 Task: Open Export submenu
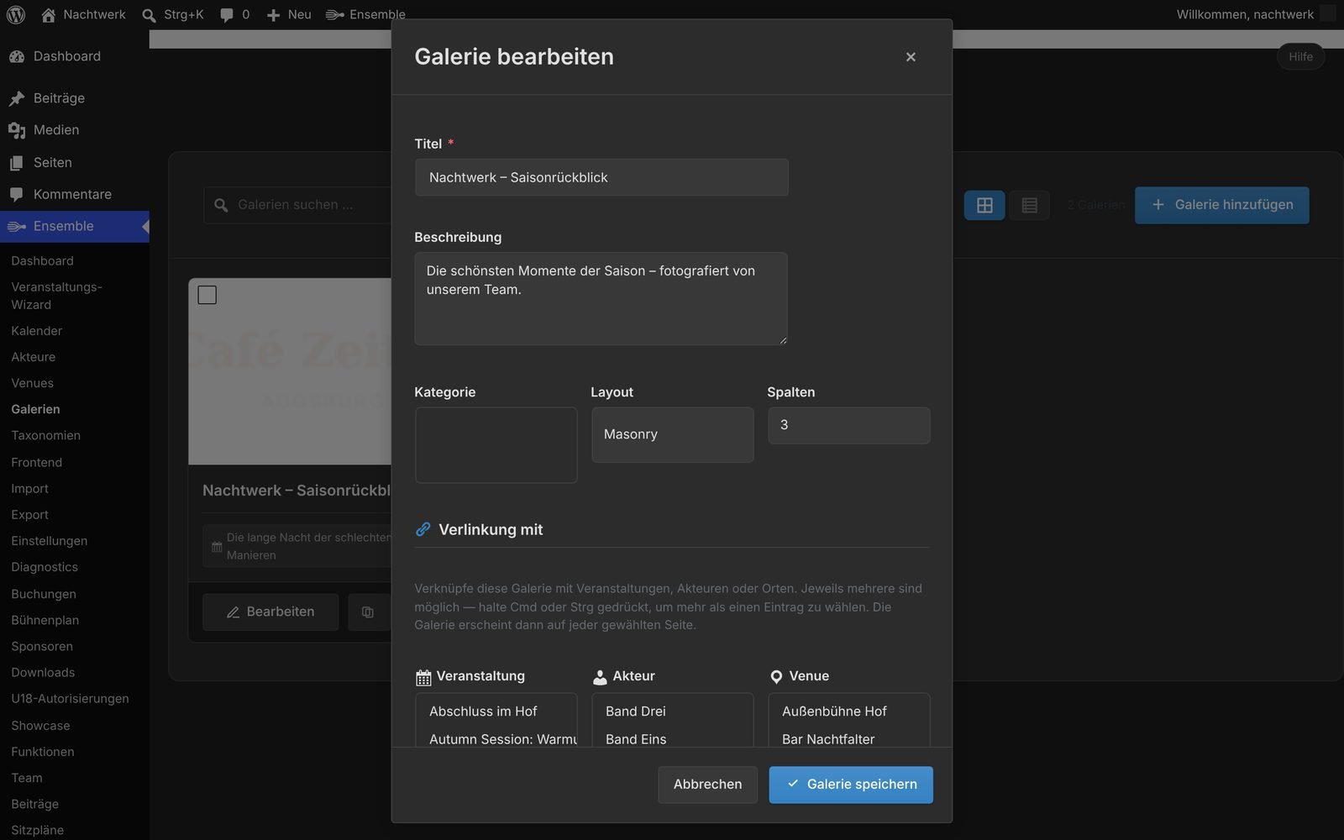29,515
